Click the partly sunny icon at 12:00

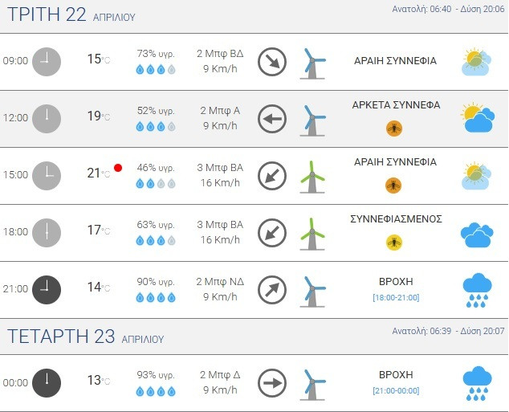point(478,119)
